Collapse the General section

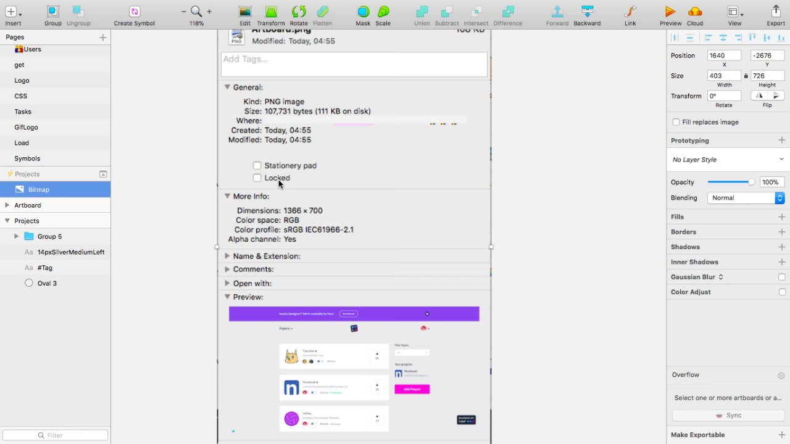click(x=227, y=87)
